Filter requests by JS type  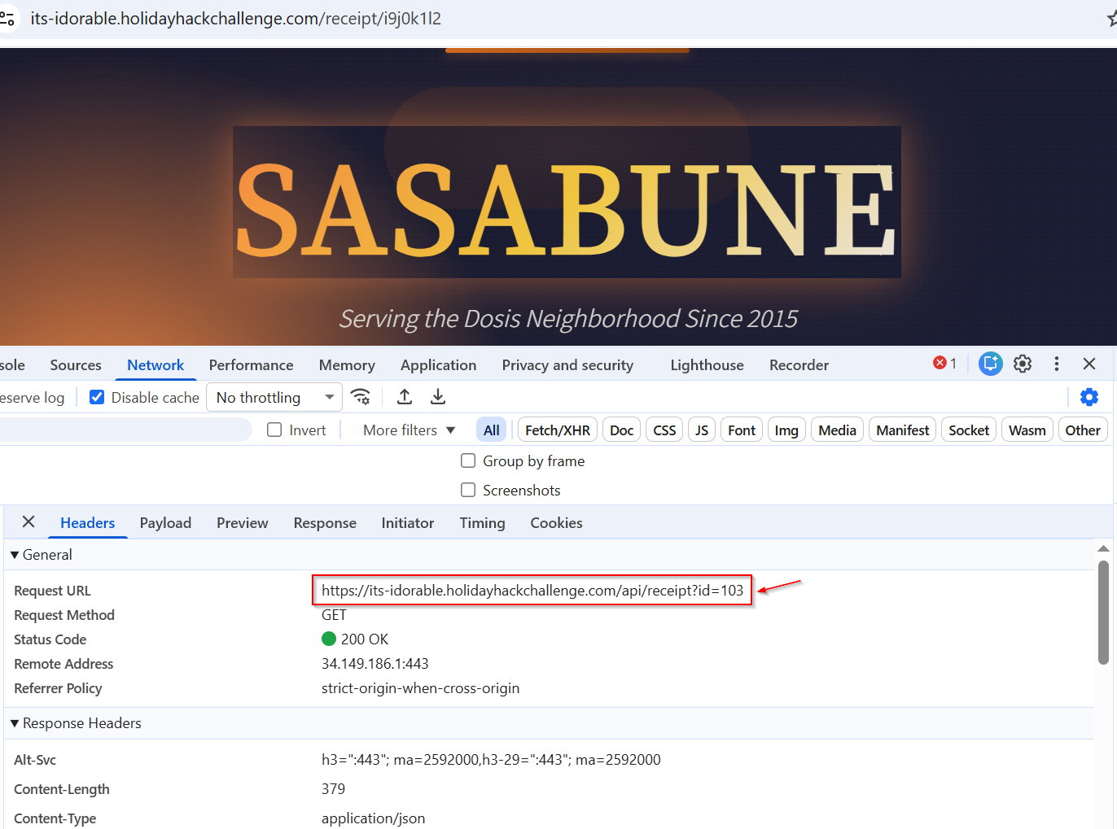[702, 430]
